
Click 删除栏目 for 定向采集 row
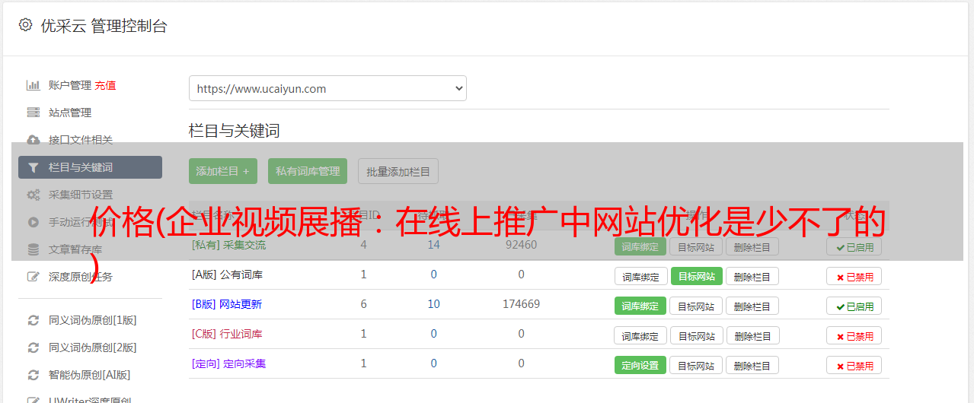pyautogui.click(x=752, y=365)
